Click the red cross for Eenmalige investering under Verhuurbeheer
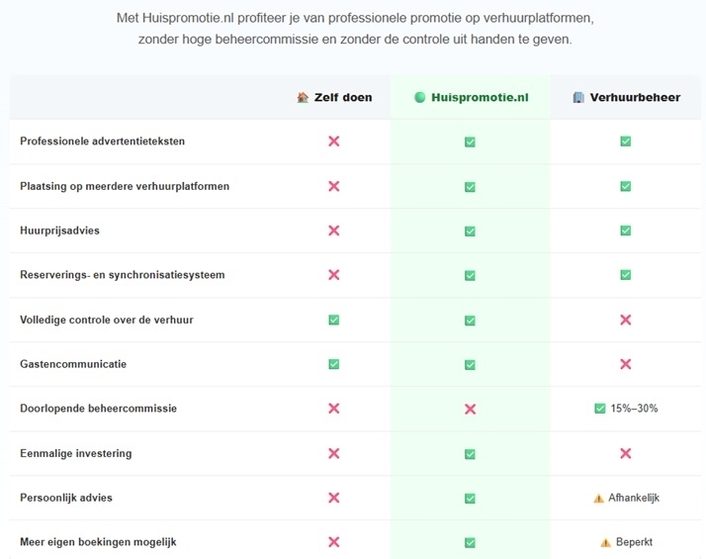 click(625, 453)
